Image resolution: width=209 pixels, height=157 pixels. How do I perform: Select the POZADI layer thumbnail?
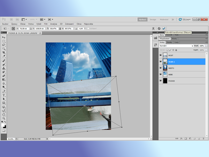(165, 81)
